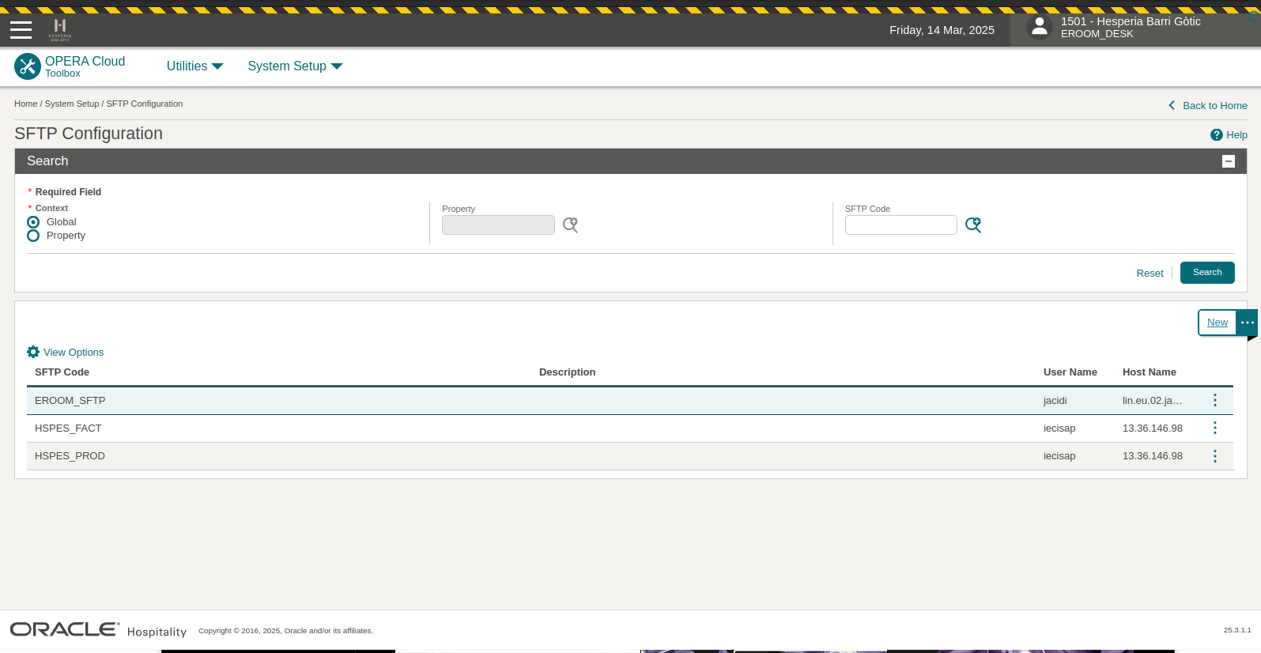The width and height of the screenshot is (1261, 653).
Task: Click the OPERA Cloud Toolbox wrench icon
Action: [x=28, y=66]
